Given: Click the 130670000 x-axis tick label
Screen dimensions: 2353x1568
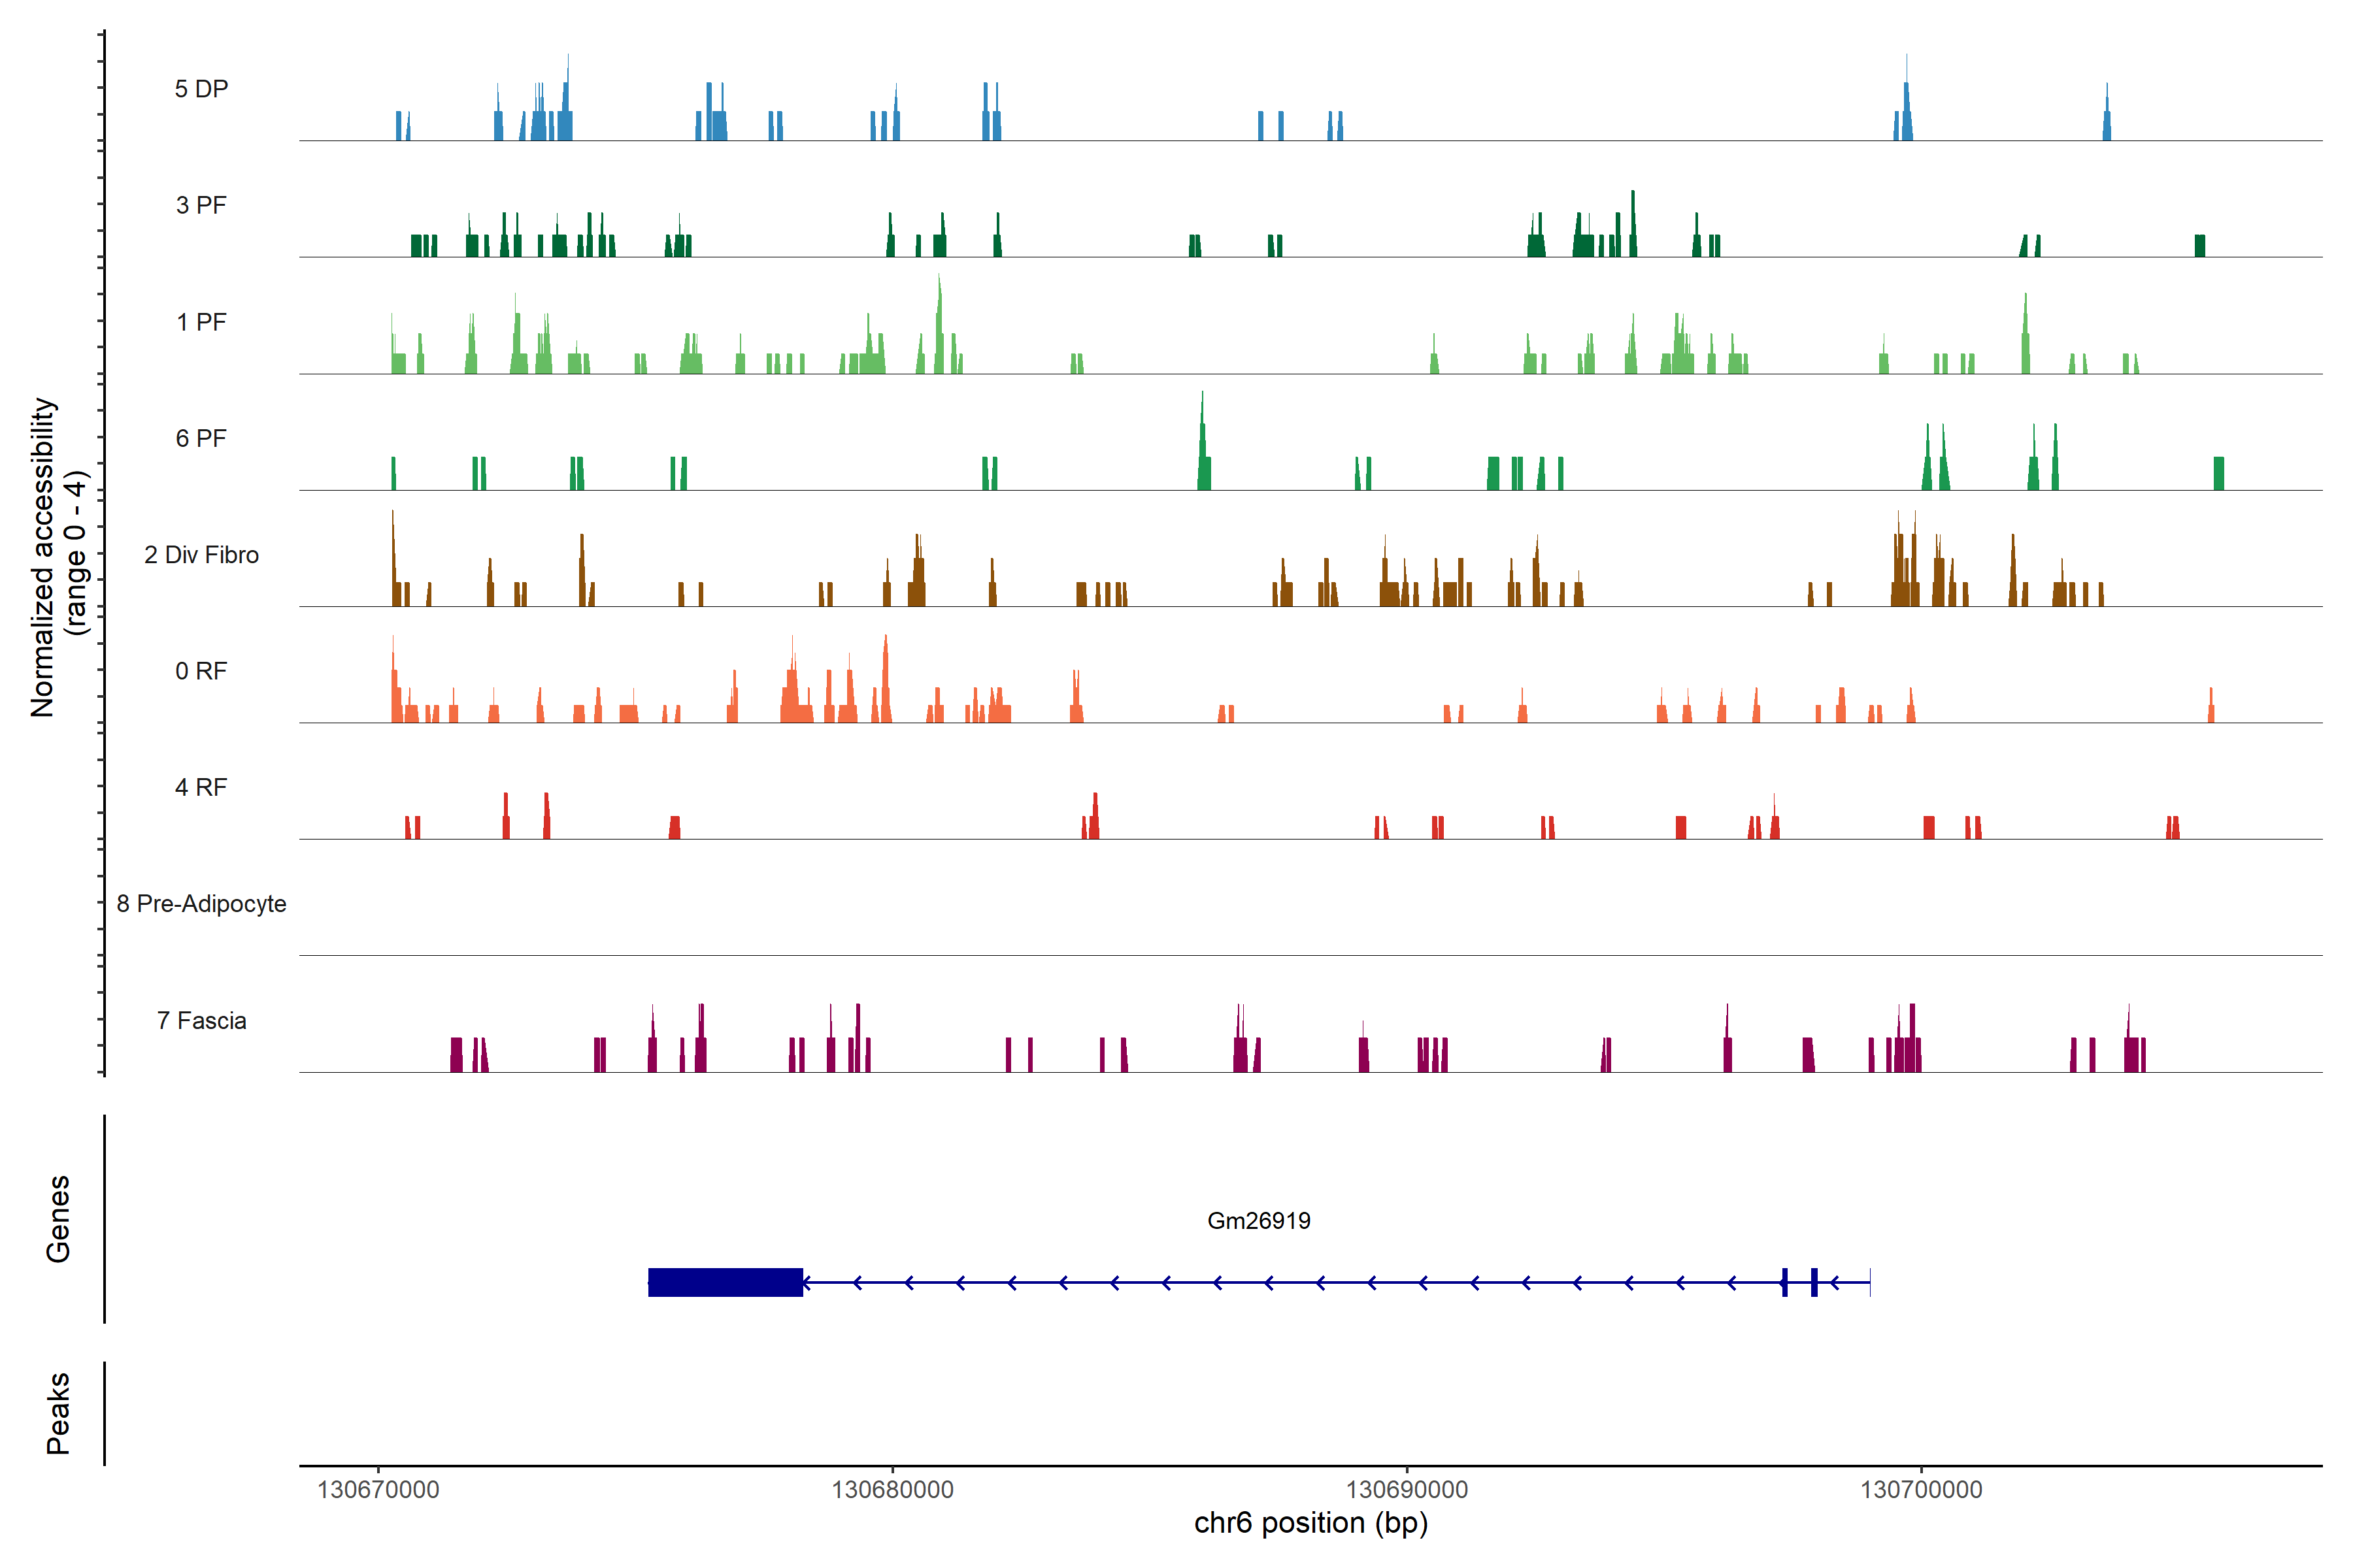Looking at the screenshot, I should tap(378, 1489).
